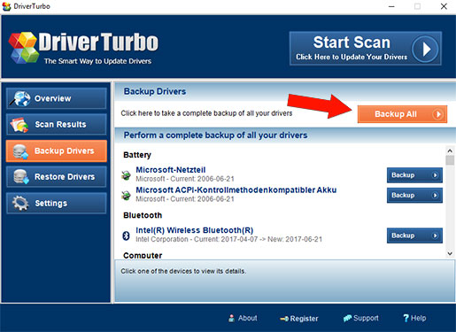
Task: Click the ACPI Akku device icon
Action: (x=127, y=195)
